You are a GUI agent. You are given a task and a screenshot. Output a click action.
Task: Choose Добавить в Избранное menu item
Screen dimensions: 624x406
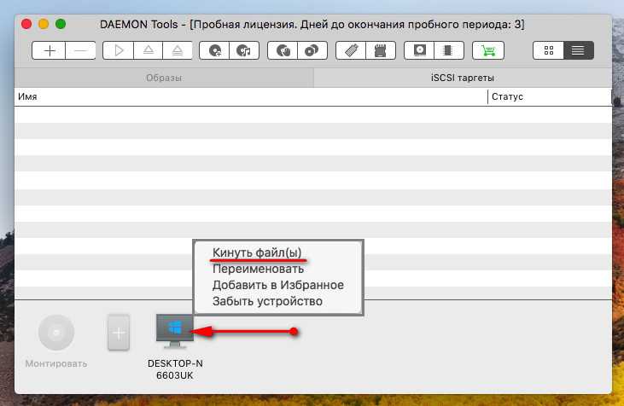[277, 285]
